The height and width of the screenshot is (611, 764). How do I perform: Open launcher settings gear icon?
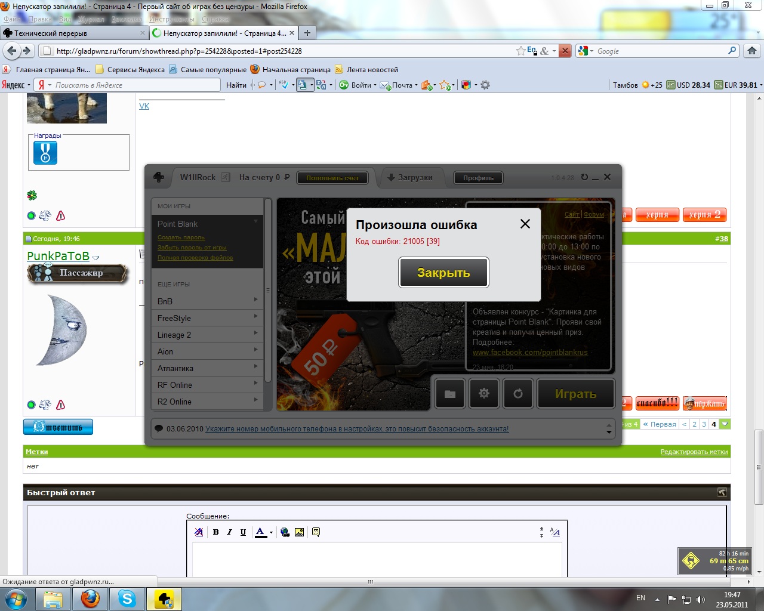484,394
